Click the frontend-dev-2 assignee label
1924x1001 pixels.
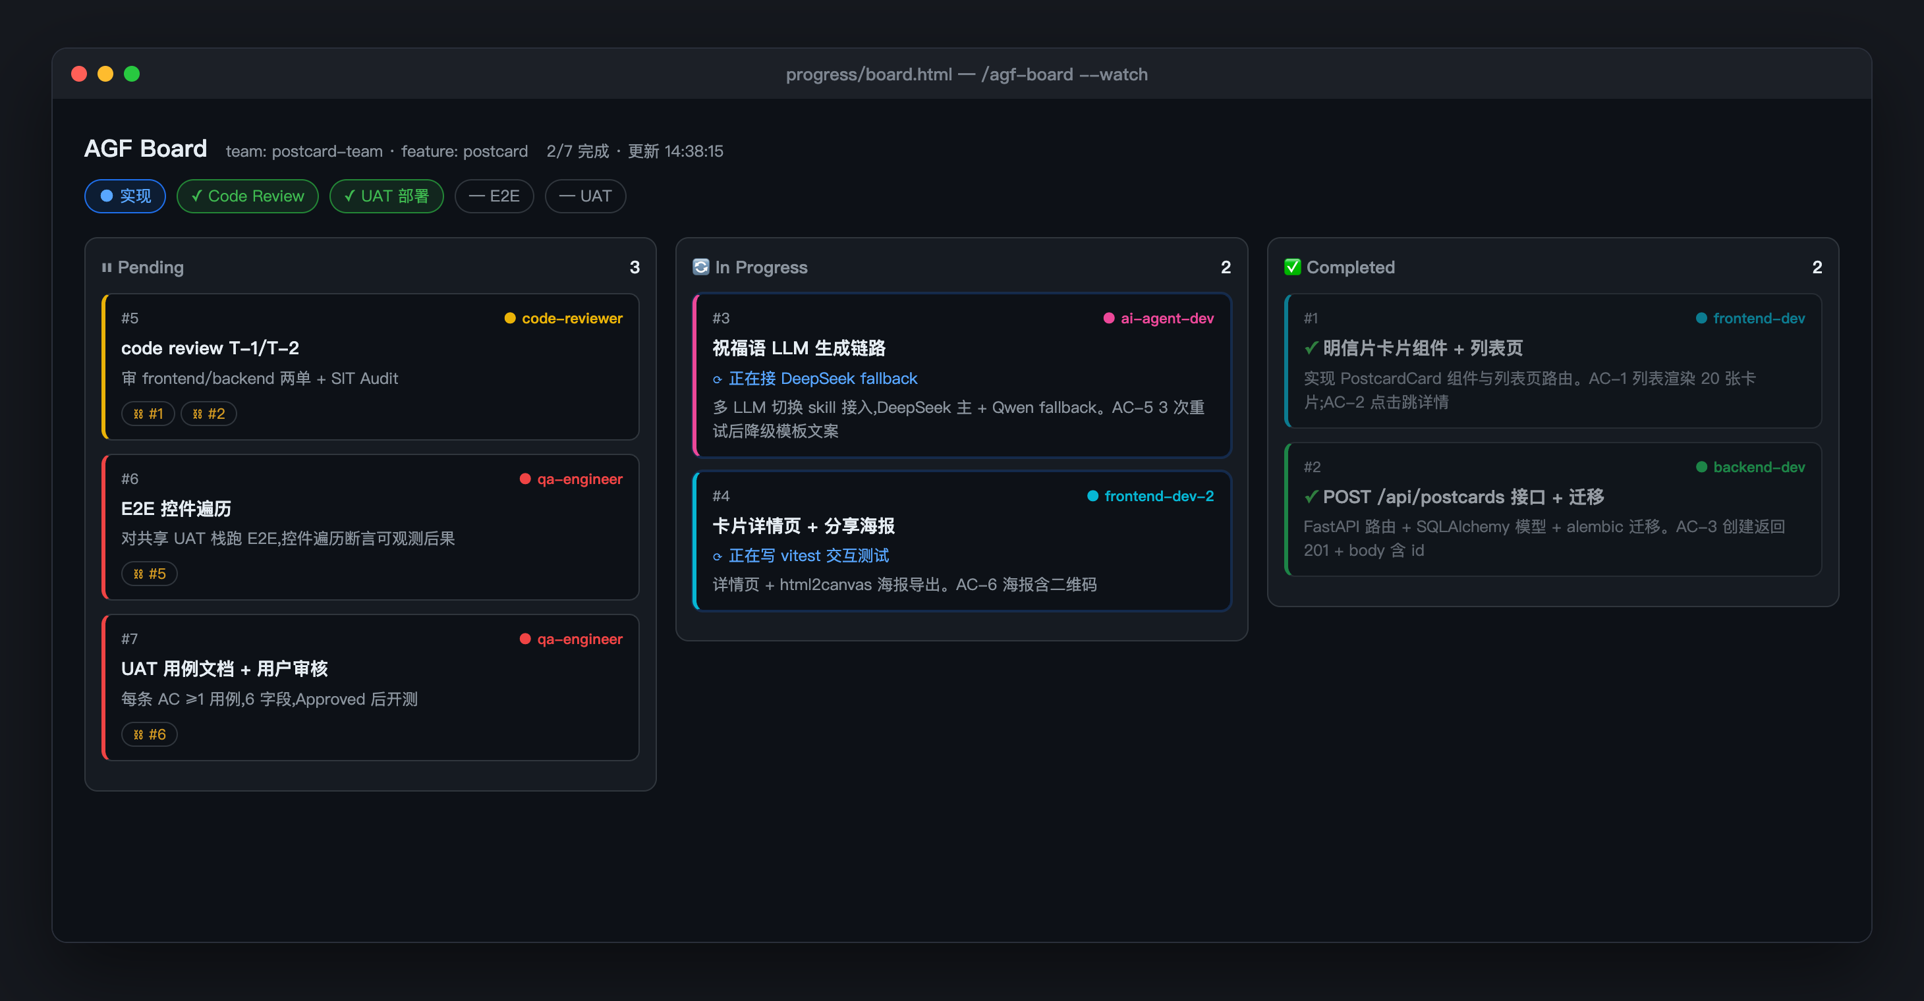(x=1159, y=496)
